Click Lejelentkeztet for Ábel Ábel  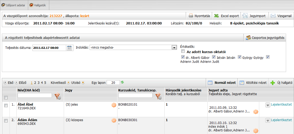click(281, 104)
